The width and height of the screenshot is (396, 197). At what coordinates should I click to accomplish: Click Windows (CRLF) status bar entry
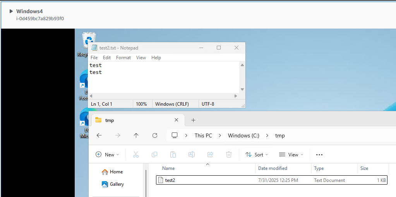point(172,104)
